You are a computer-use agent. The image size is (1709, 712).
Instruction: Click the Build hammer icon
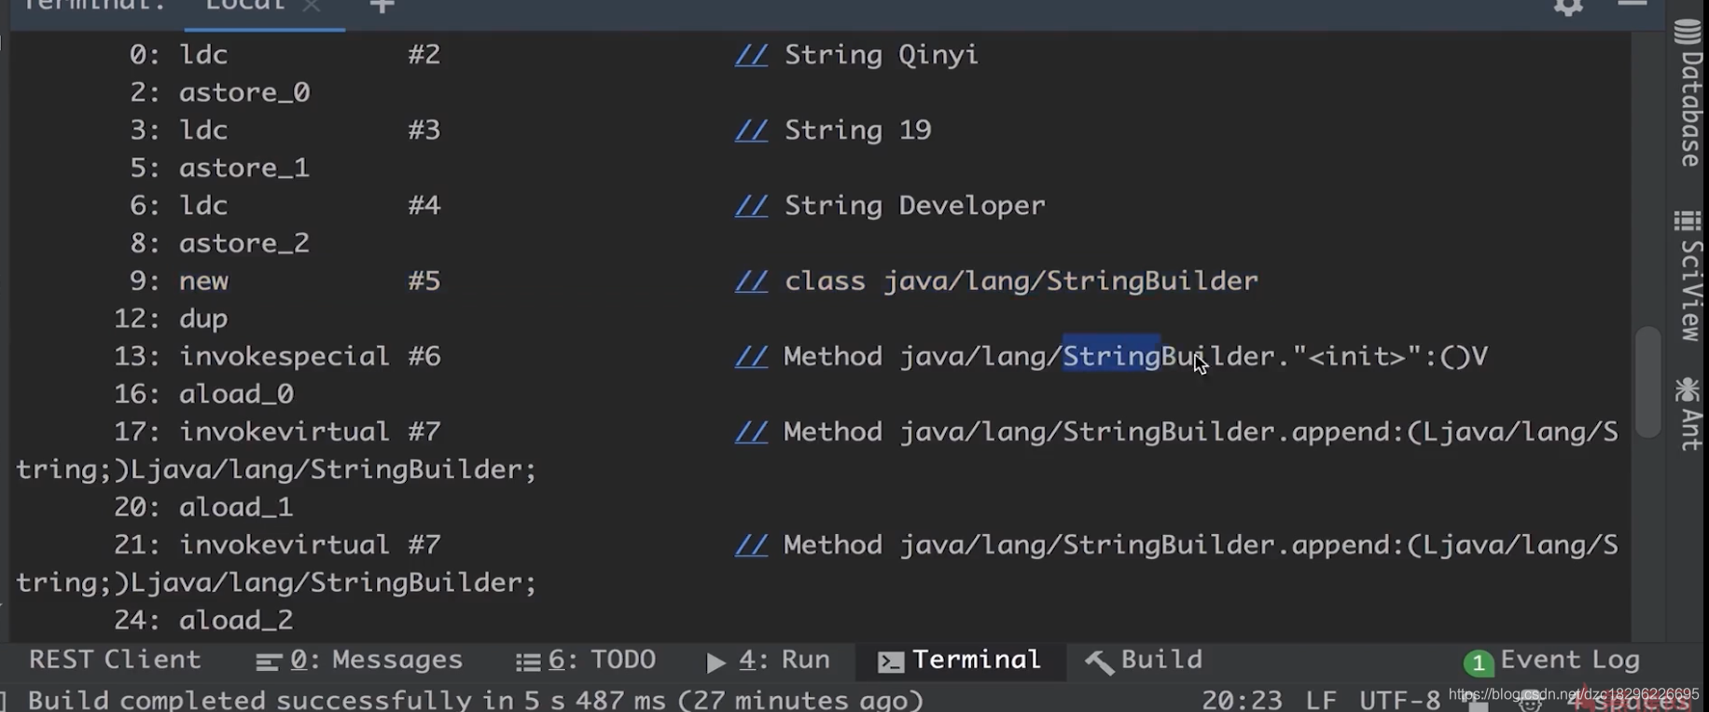click(x=1099, y=662)
